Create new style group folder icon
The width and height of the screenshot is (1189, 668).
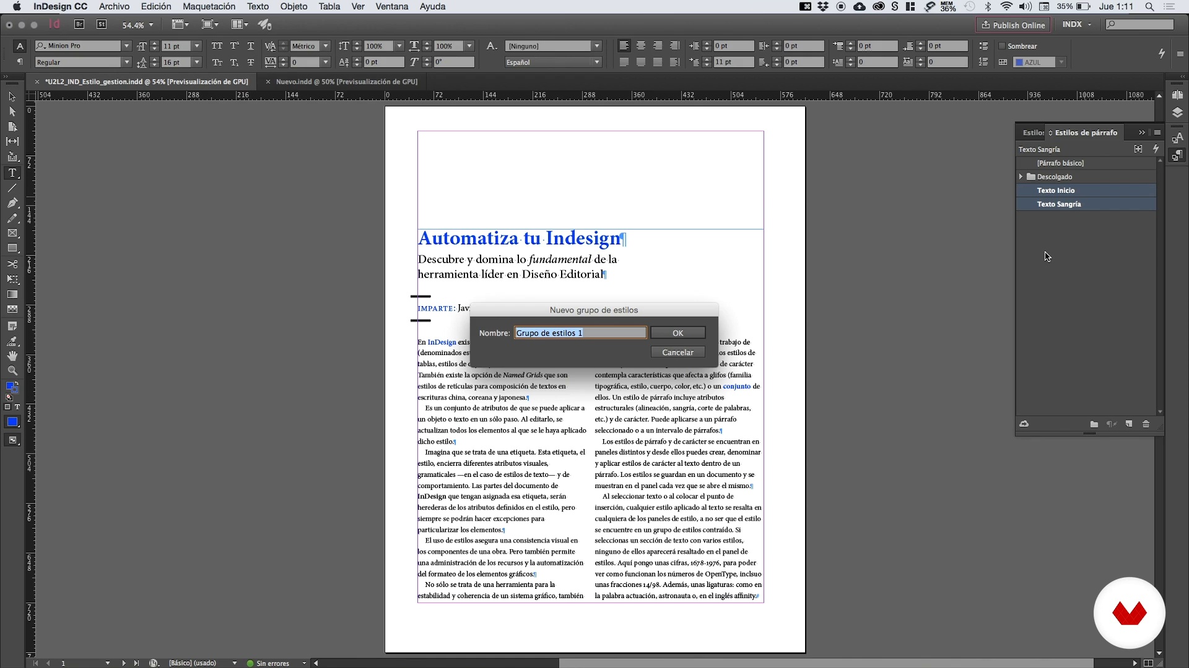(x=1094, y=424)
